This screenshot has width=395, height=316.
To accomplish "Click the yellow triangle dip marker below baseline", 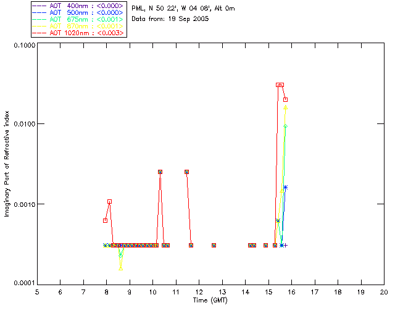I will pos(121,268).
